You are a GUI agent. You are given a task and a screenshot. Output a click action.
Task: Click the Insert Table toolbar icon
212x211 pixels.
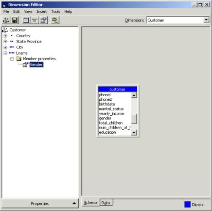tap(26, 20)
